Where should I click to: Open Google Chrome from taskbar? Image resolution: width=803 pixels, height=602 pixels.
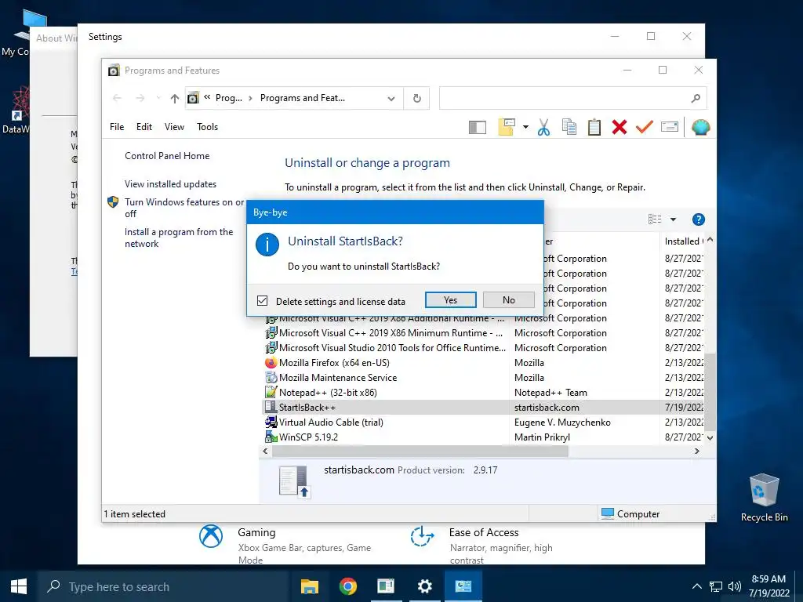coord(347,586)
